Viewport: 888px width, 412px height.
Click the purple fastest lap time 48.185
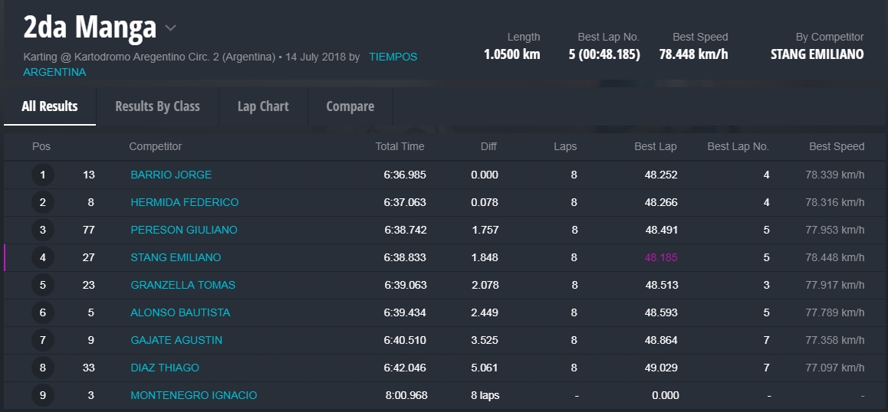pos(661,257)
